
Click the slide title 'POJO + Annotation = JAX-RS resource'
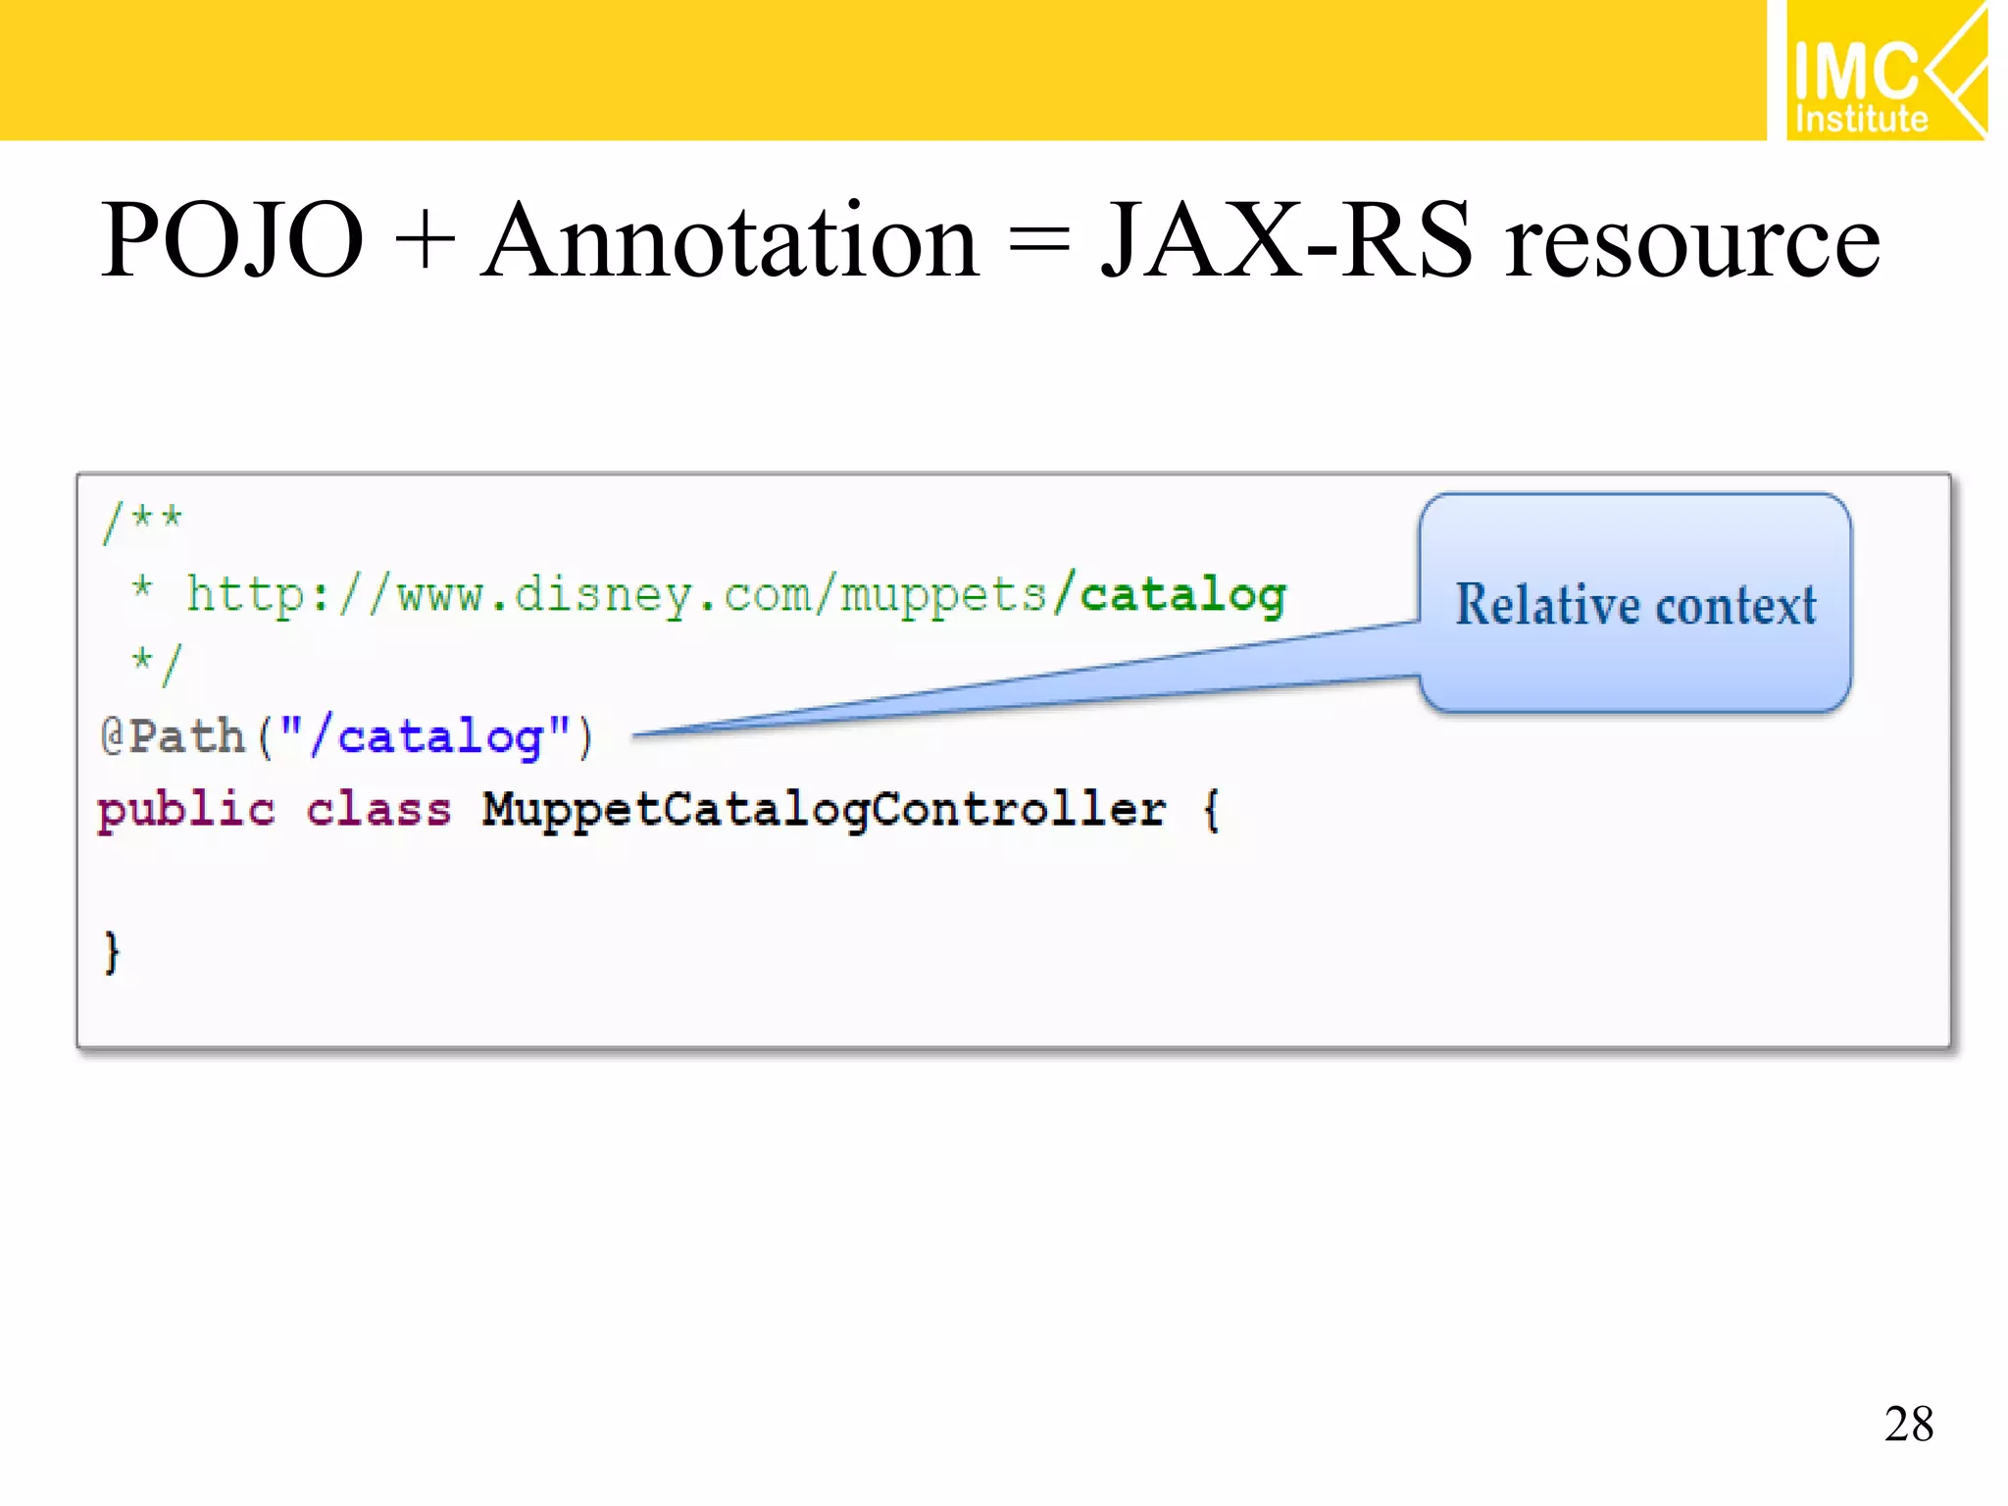coord(990,240)
